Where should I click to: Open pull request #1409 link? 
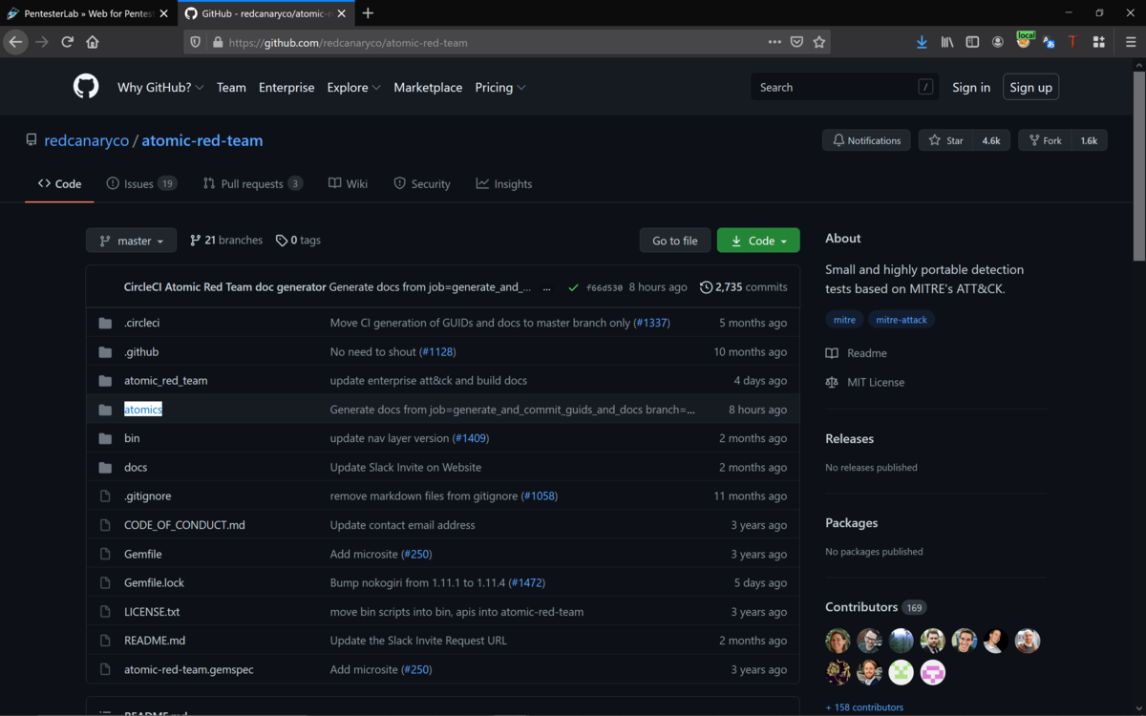pos(470,438)
